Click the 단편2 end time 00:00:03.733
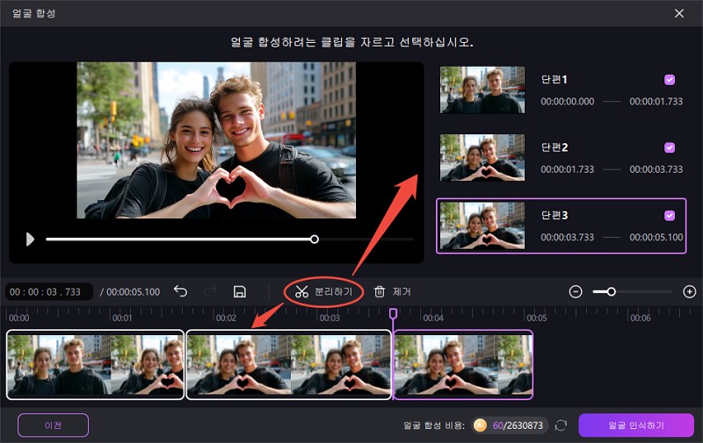703x443 pixels. pyautogui.click(x=656, y=169)
